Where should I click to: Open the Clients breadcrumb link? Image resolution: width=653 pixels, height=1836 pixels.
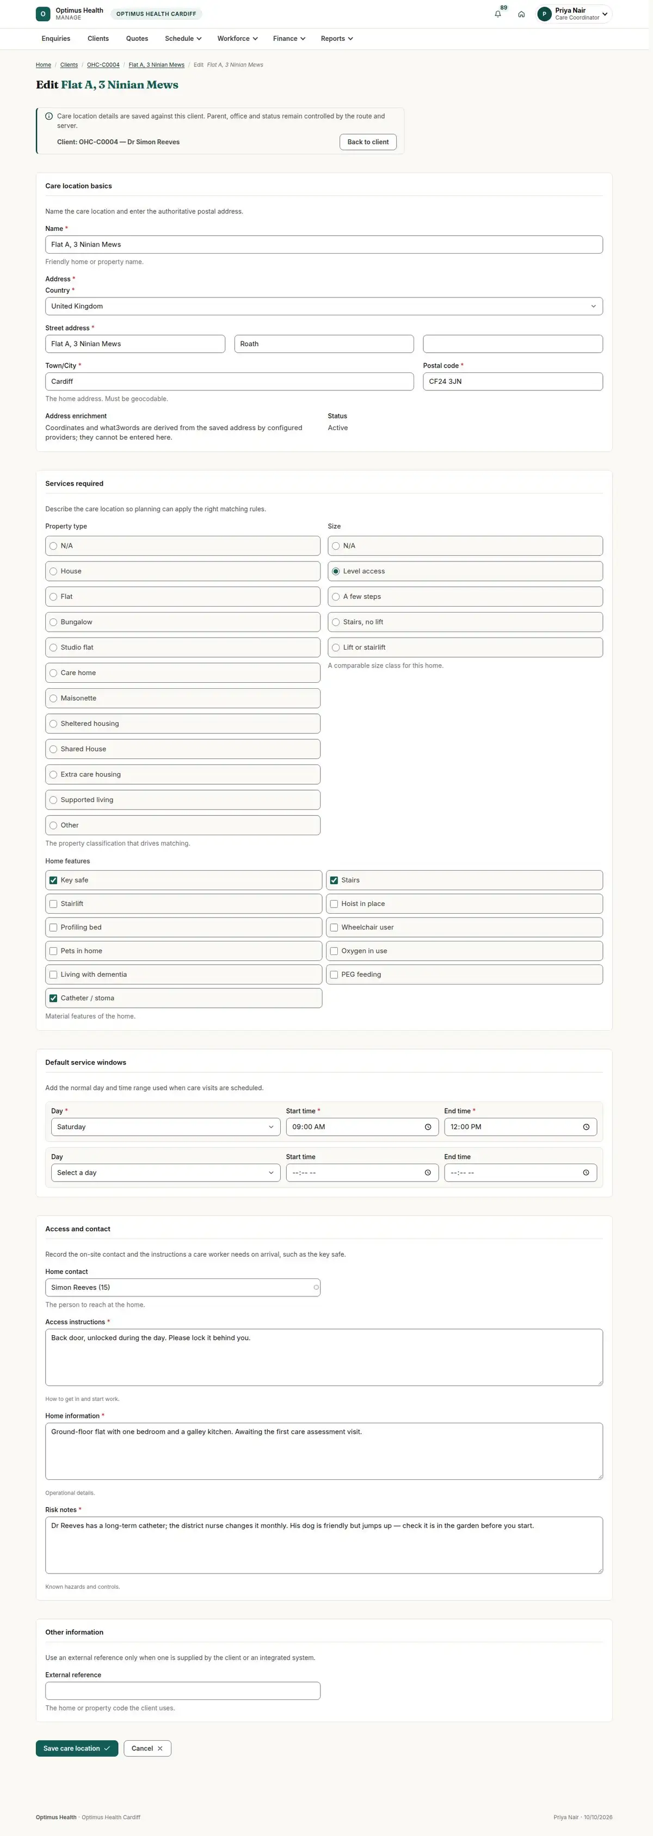point(69,65)
